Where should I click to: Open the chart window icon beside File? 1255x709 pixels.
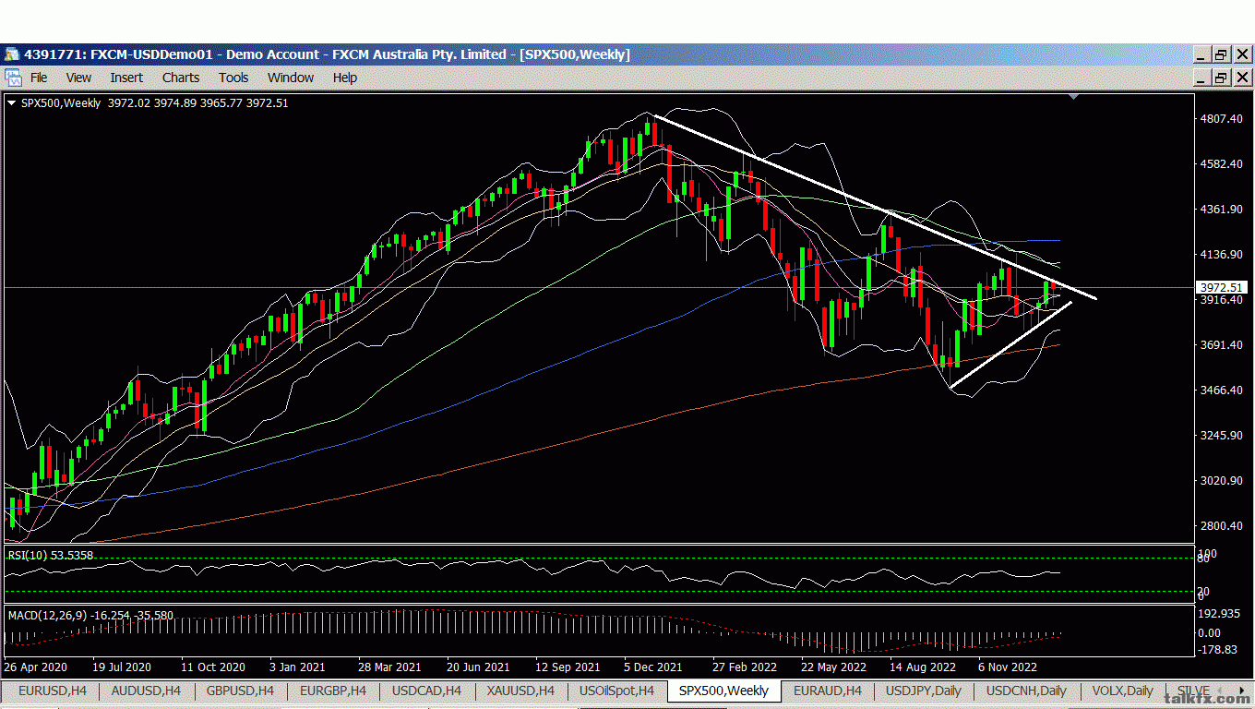[x=12, y=78]
